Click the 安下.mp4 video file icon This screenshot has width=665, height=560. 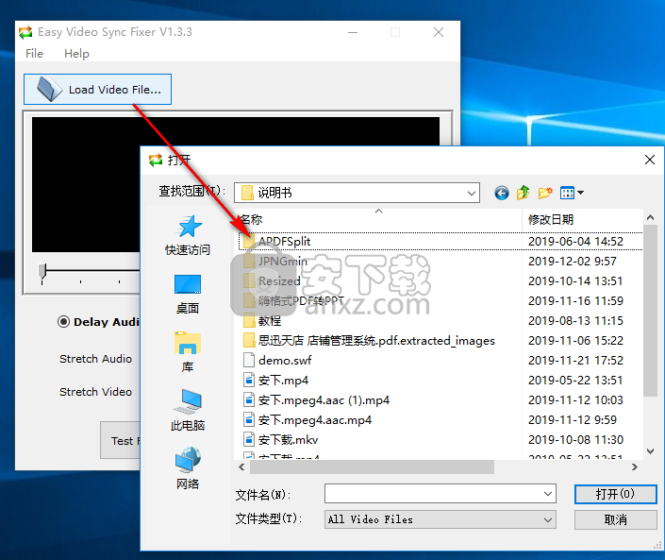[249, 380]
